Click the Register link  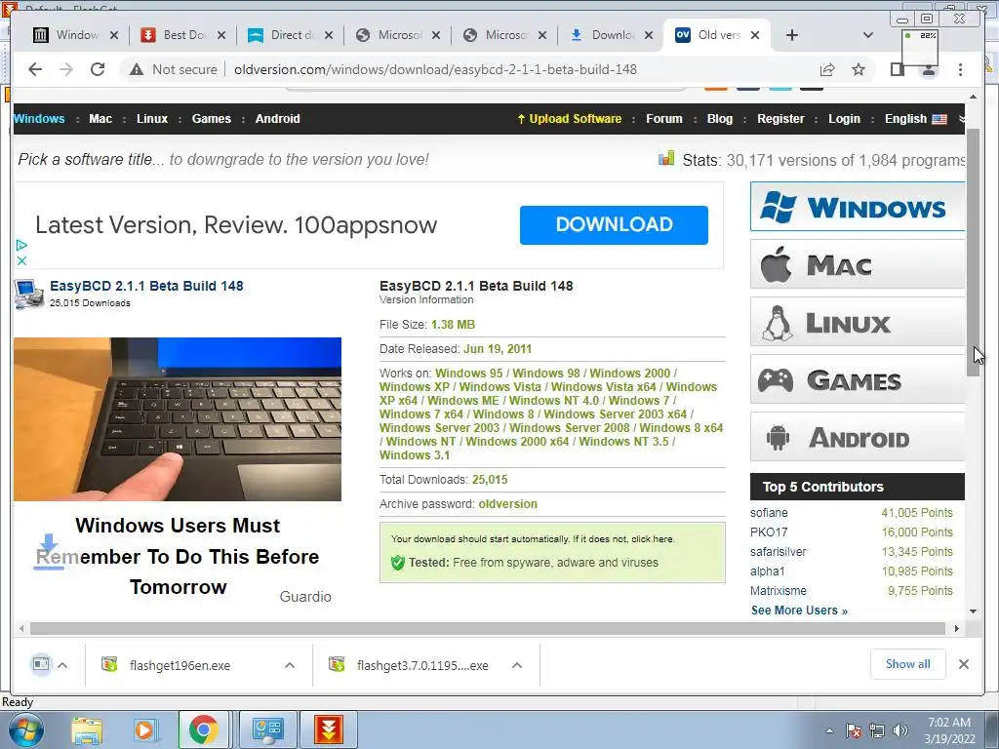pos(780,118)
